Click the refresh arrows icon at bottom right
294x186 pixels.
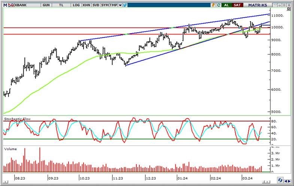pyautogui.click(x=280, y=180)
